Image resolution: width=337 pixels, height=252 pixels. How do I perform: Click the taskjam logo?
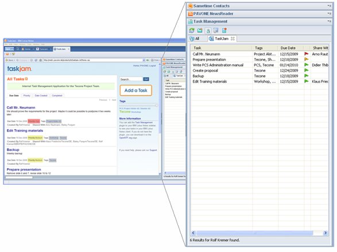click(x=20, y=68)
